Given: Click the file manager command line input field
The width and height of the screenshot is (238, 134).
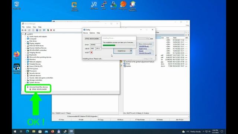Looking at the screenshot, I should point(144,117).
